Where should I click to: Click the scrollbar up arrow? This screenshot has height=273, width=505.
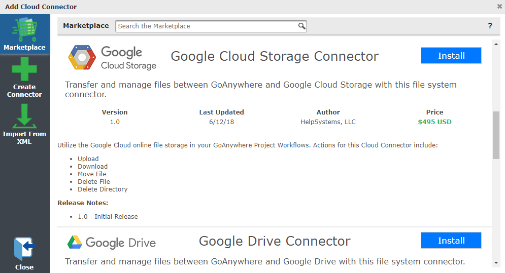point(496,44)
